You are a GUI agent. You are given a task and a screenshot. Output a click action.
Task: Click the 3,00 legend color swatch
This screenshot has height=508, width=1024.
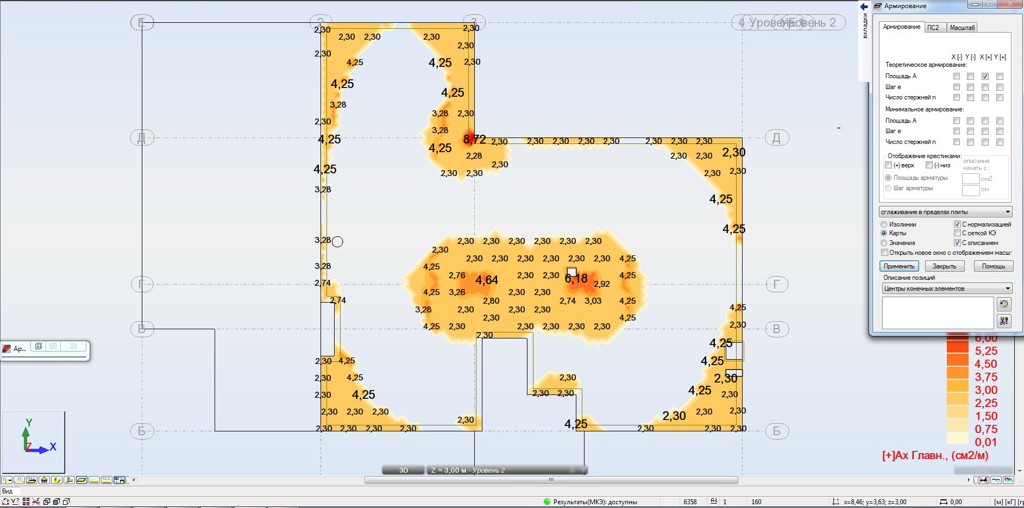click(x=958, y=386)
